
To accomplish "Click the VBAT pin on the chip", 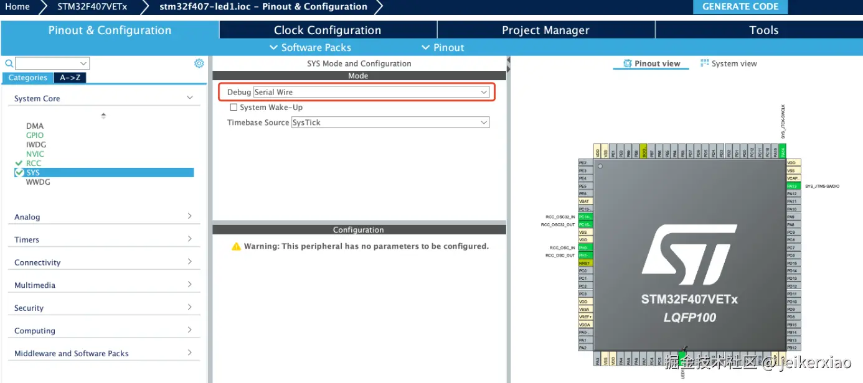I will pos(586,201).
